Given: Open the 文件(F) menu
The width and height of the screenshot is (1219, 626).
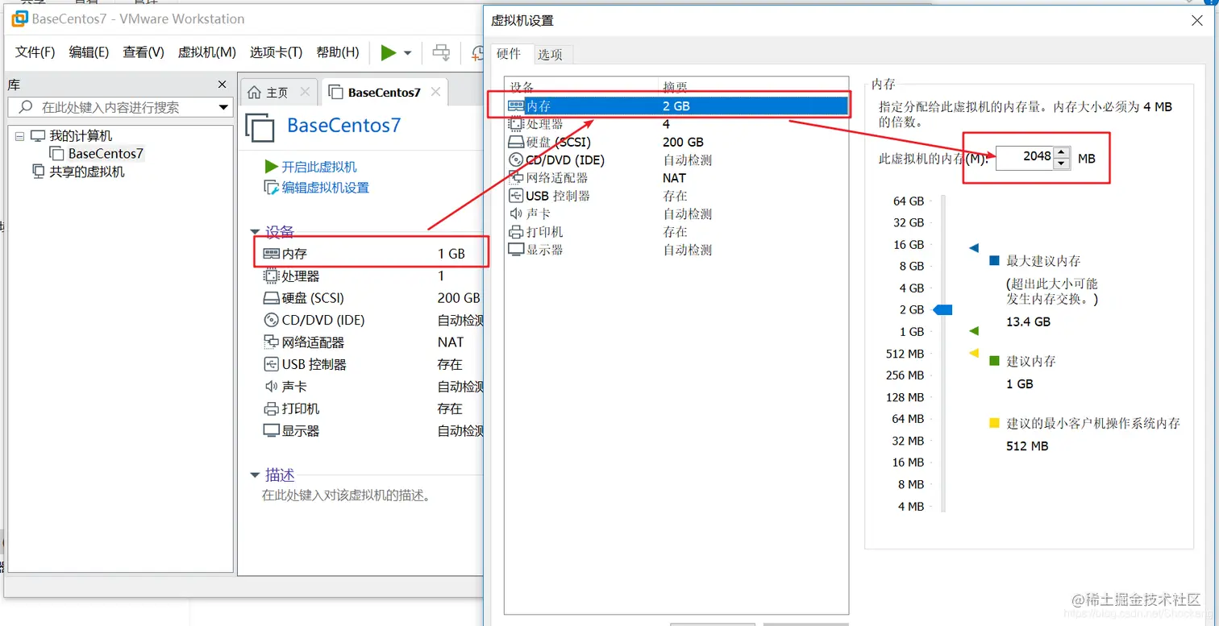Looking at the screenshot, I should tap(35, 52).
